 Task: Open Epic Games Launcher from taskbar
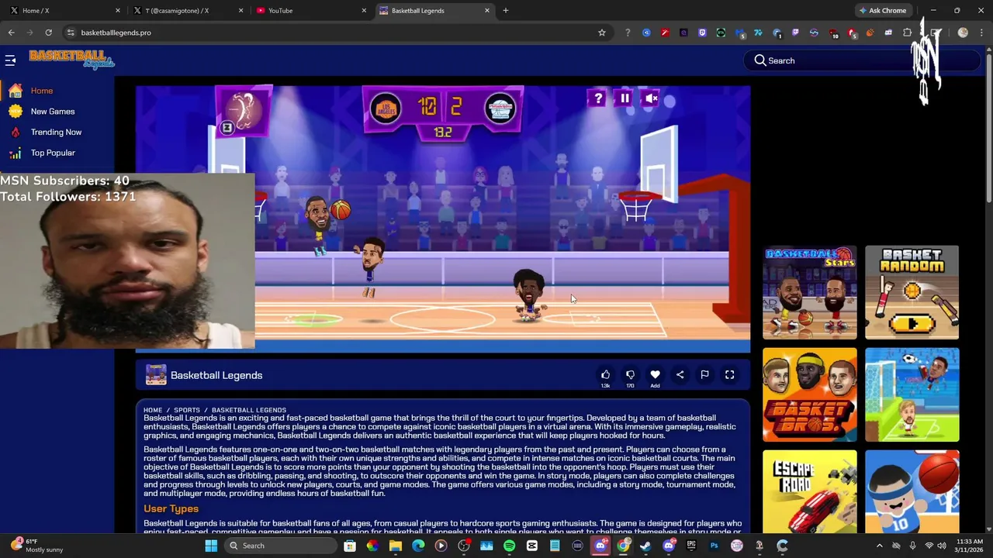[691, 546]
